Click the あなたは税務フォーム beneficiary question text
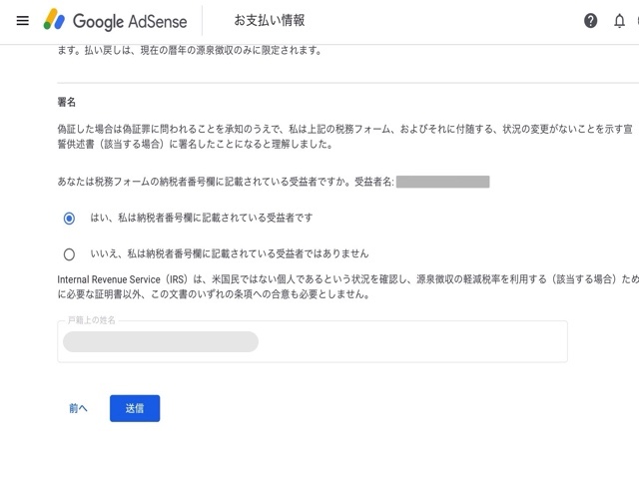The image size is (639, 479). point(226,182)
